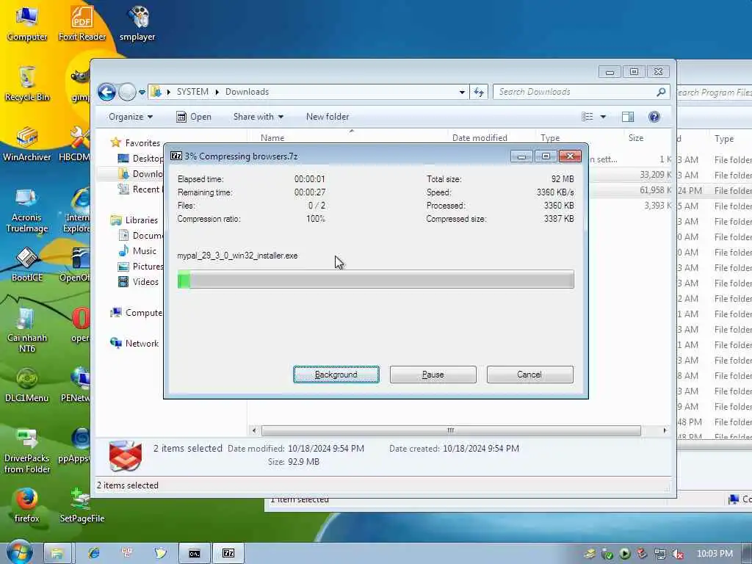752x564 pixels.
Task: Launch WinArchiver from the desktop
Action: [27, 144]
